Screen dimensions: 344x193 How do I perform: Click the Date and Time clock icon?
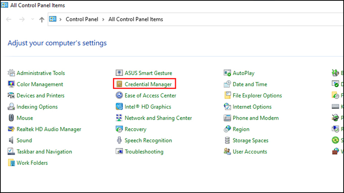pyautogui.click(x=227, y=84)
